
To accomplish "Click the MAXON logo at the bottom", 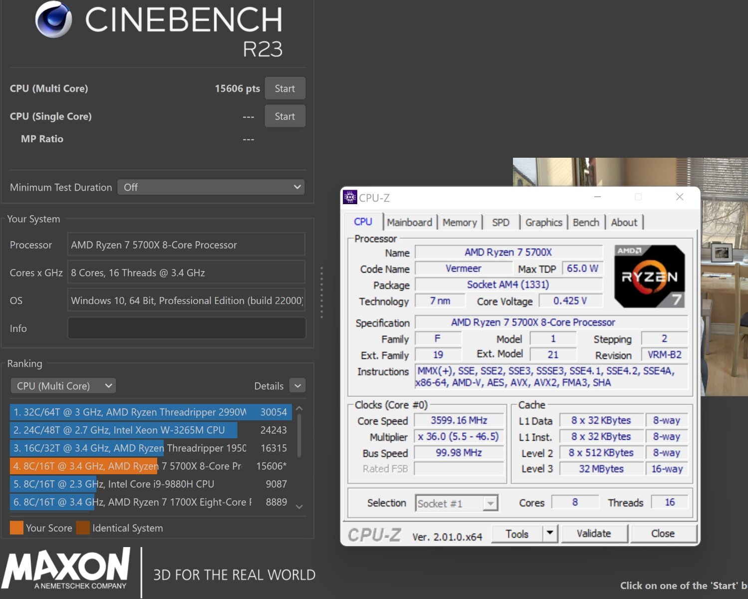I will pyautogui.click(x=66, y=569).
